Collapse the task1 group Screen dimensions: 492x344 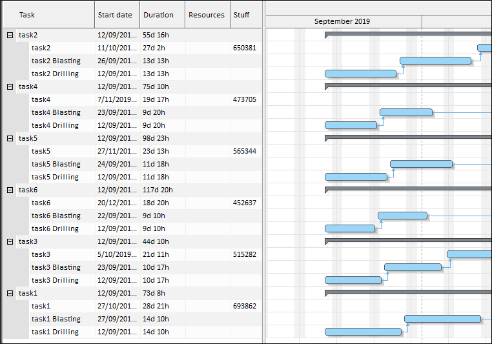tap(10, 293)
